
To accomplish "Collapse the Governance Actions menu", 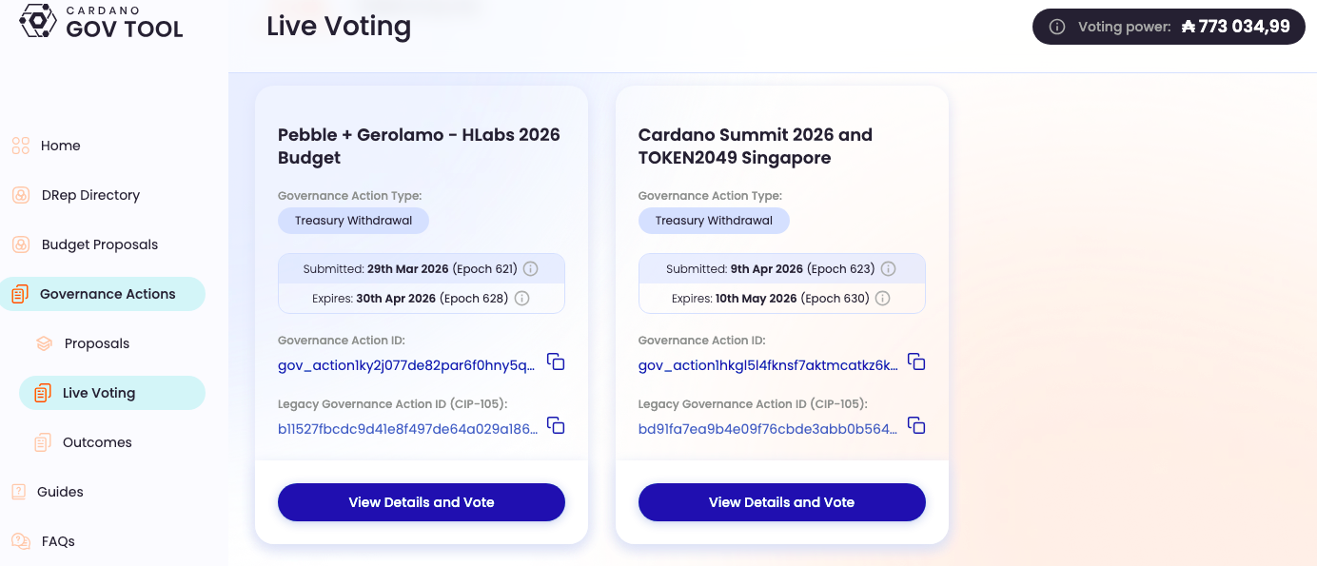I will tap(103, 294).
